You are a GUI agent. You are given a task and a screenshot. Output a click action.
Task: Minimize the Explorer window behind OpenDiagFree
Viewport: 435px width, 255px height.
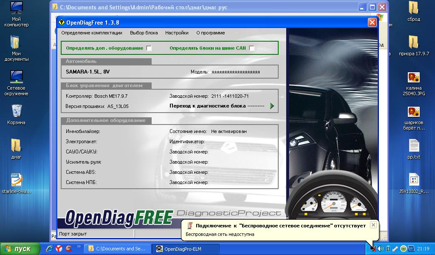point(362,7)
